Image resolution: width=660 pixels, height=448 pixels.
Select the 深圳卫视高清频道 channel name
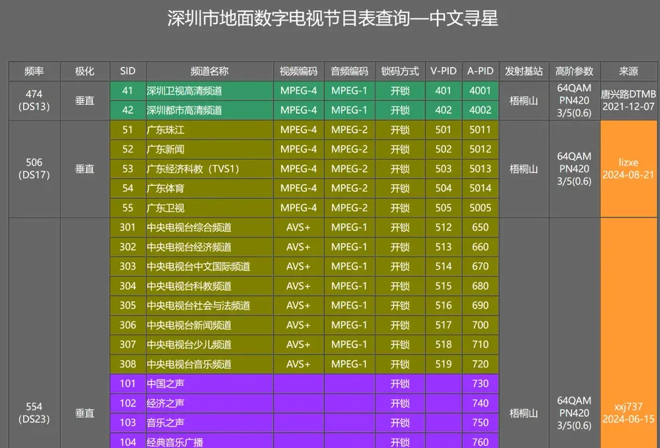tap(184, 91)
